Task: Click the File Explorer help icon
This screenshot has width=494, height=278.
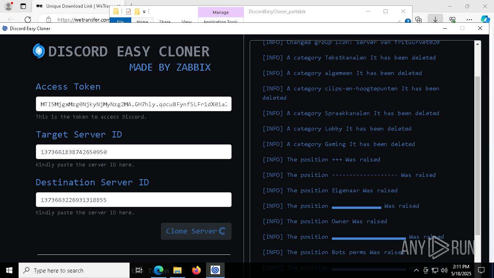Action: 408,22
